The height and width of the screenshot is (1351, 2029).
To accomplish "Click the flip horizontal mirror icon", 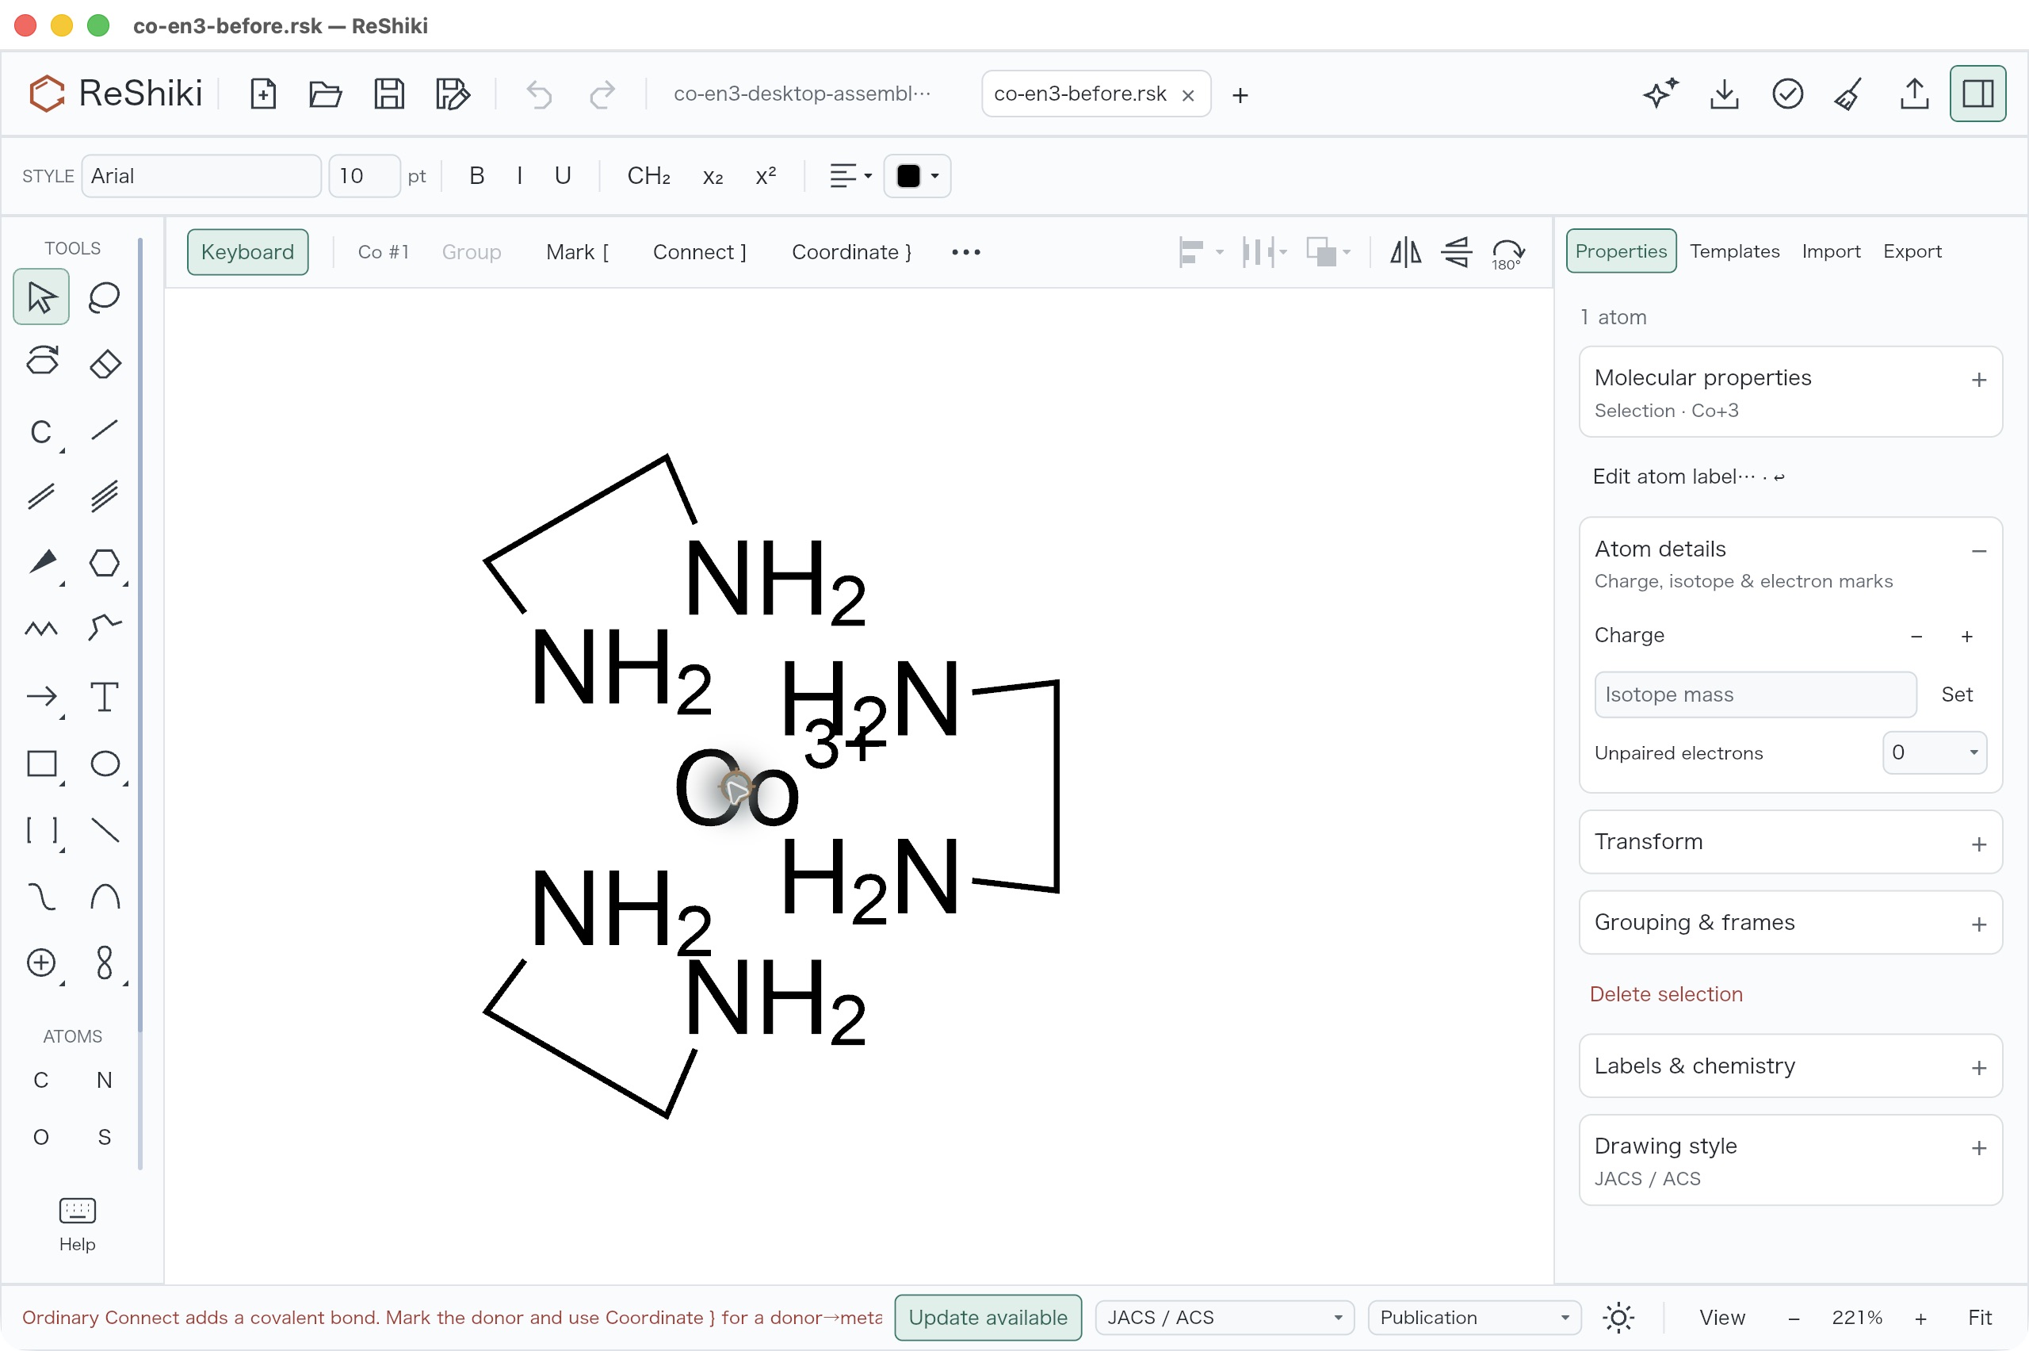I will tap(1405, 252).
